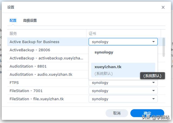Click the 证书 column header
Viewport: 173px width, 123px height.
(124, 33)
